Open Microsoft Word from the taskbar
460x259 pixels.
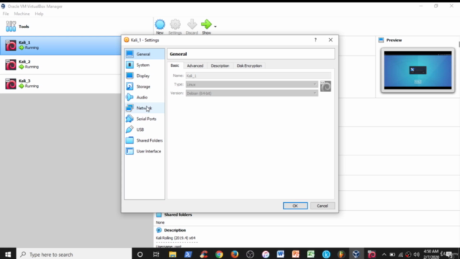(x=280, y=254)
